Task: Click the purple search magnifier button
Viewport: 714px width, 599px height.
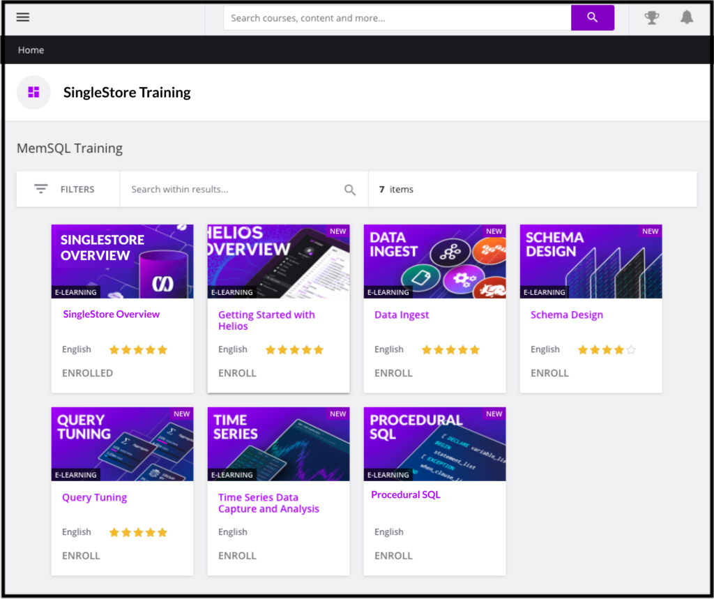Action: click(x=592, y=17)
